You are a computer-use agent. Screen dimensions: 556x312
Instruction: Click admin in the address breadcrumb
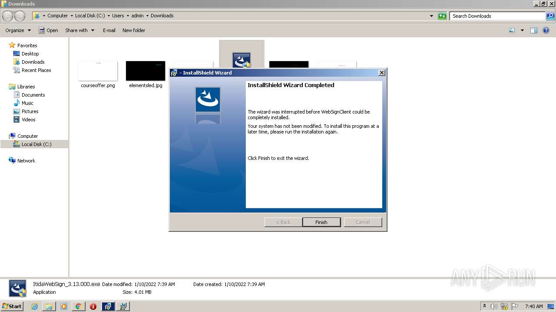coord(137,16)
